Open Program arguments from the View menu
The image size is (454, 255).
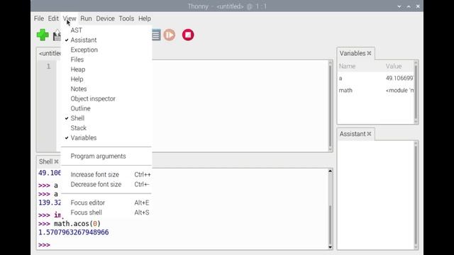click(x=98, y=156)
